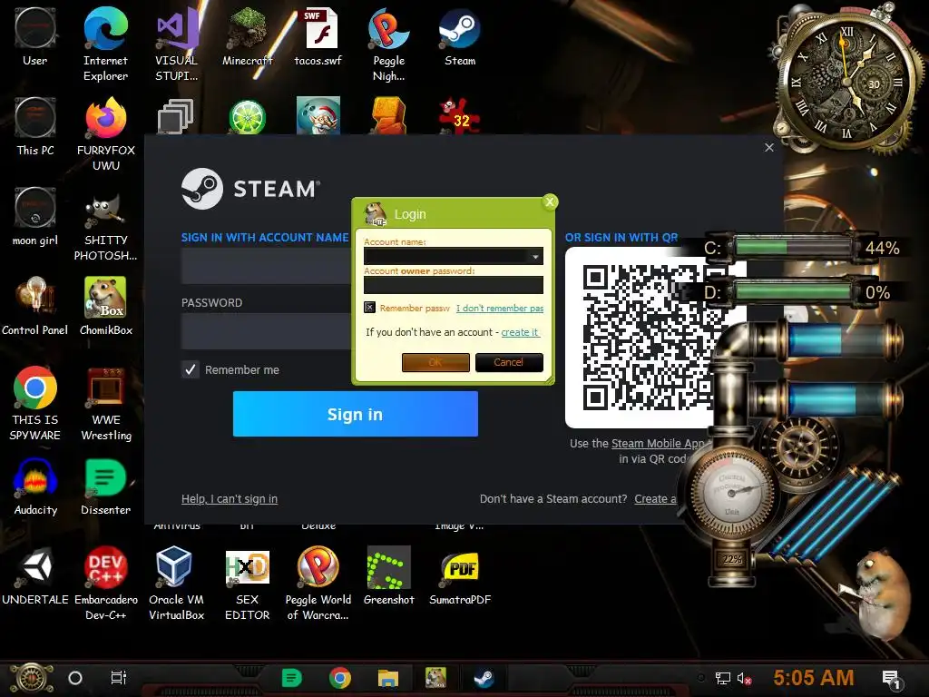Open the notification center icon
The width and height of the screenshot is (929, 697).
coord(891,679)
